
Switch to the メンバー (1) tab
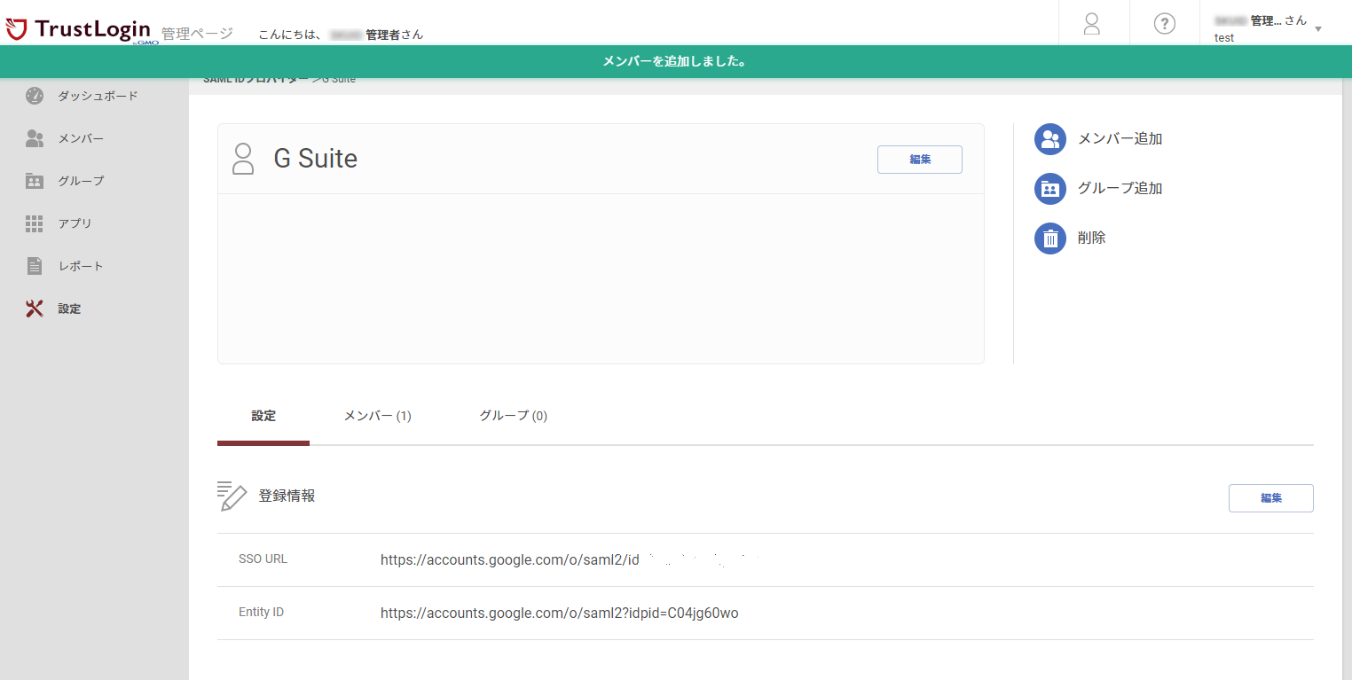[x=377, y=416]
